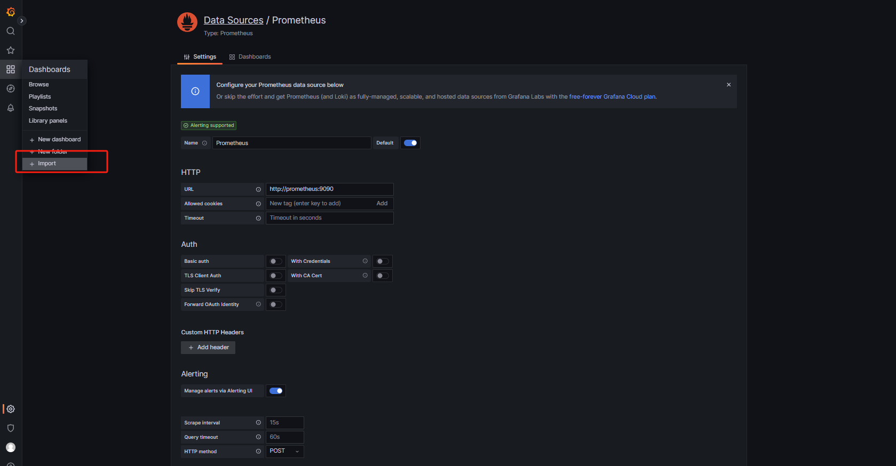896x466 pixels.
Task: Enable the Forward OAuth Identity toggle
Action: [276, 304]
